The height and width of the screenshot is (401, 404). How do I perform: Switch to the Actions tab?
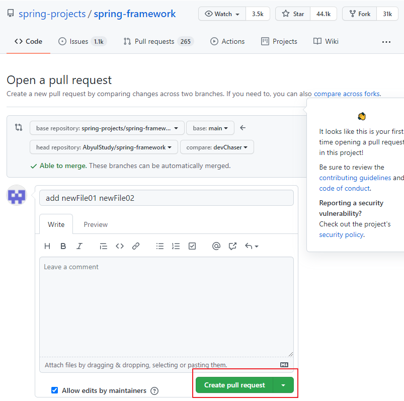[x=227, y=41]
